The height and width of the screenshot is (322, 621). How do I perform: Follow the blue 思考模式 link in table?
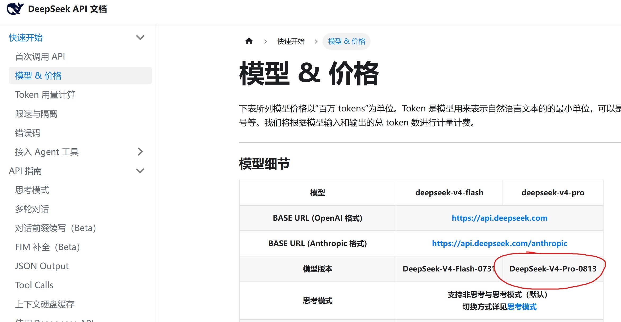coord(522,307)
